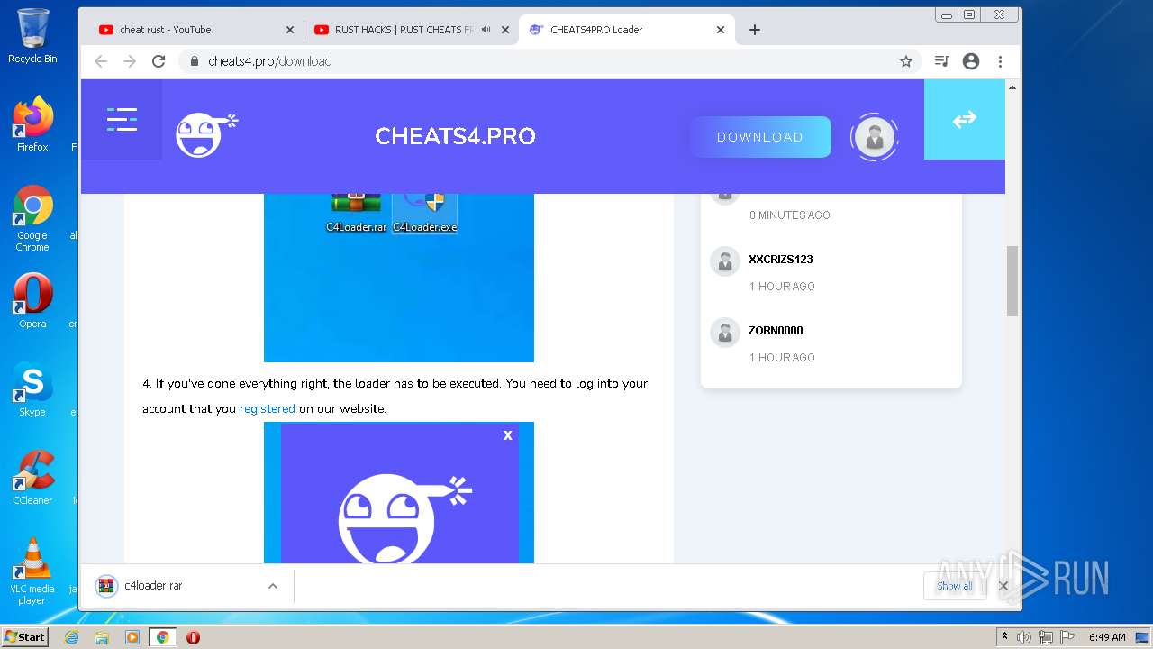Follow the 'registered' hyperlink
1153x649 pixels.
point(268,408)
